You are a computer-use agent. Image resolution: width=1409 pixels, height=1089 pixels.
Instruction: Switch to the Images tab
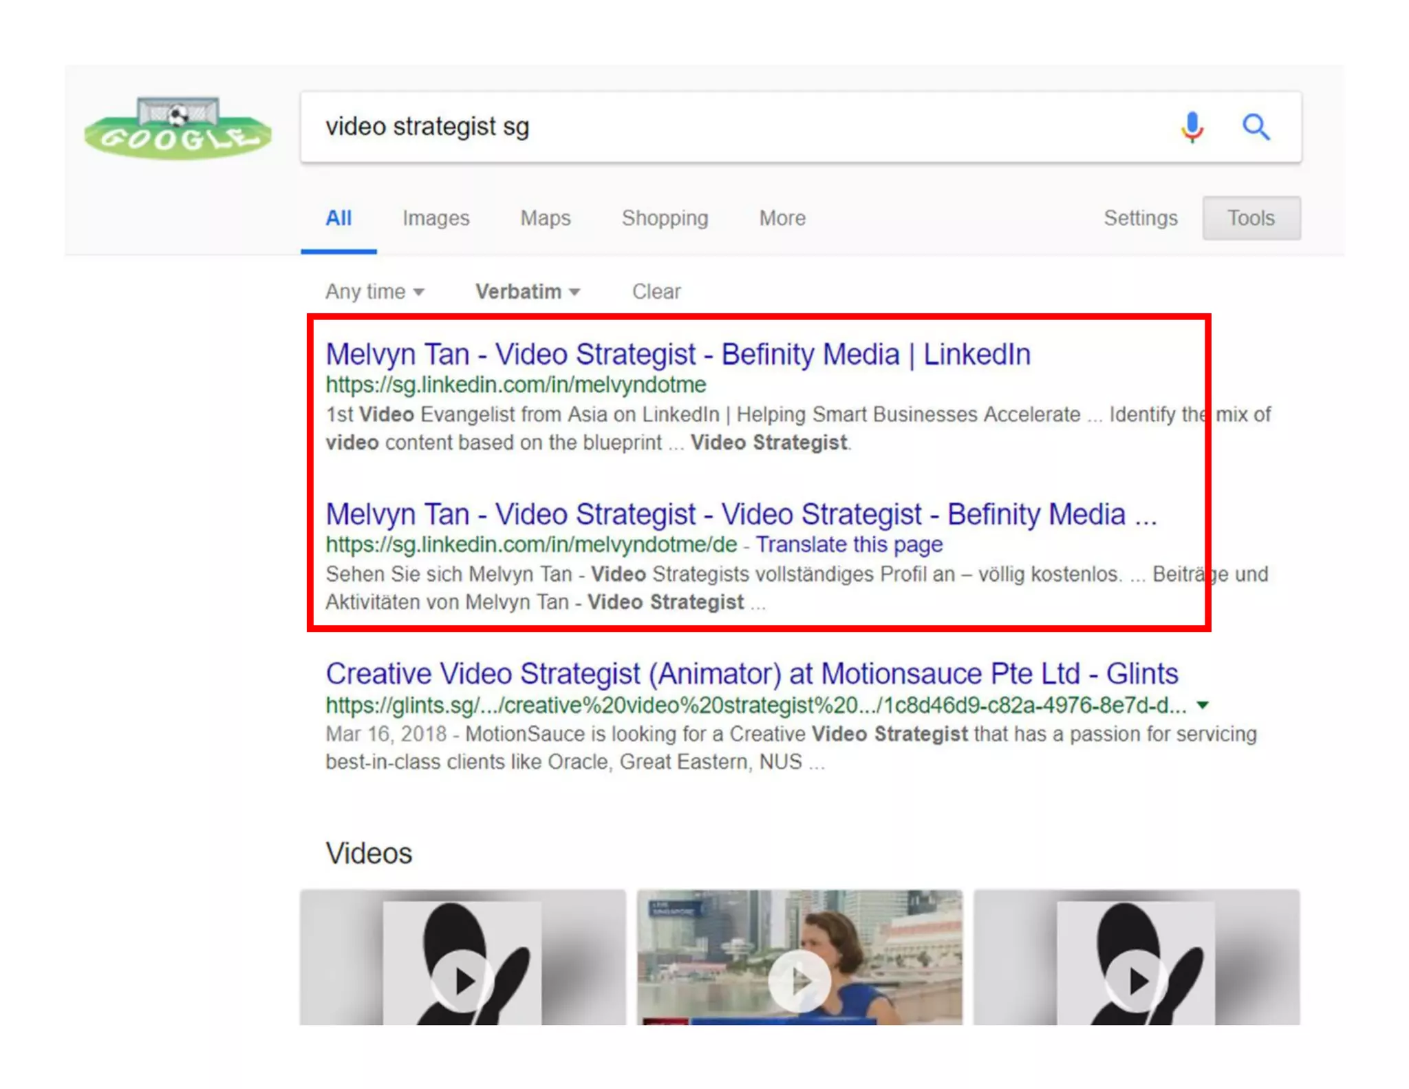435,218
